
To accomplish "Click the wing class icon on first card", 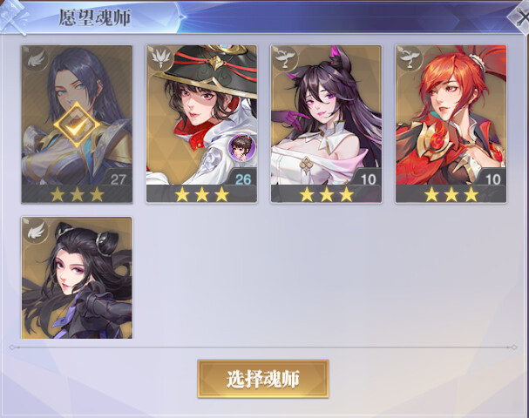I will click(x=36, y=60).
